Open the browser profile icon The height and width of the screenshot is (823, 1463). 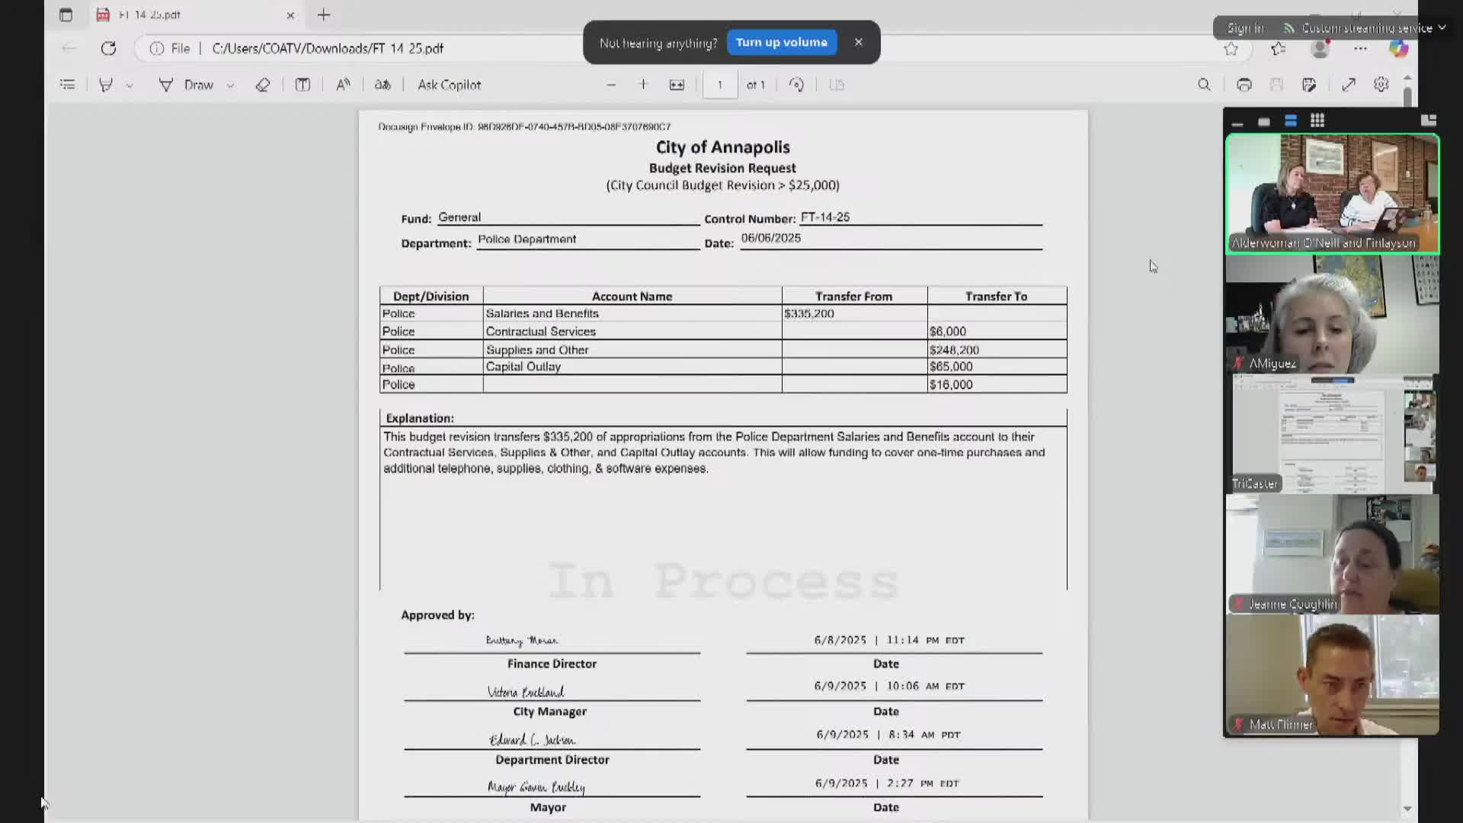(x=1320, y=50)
